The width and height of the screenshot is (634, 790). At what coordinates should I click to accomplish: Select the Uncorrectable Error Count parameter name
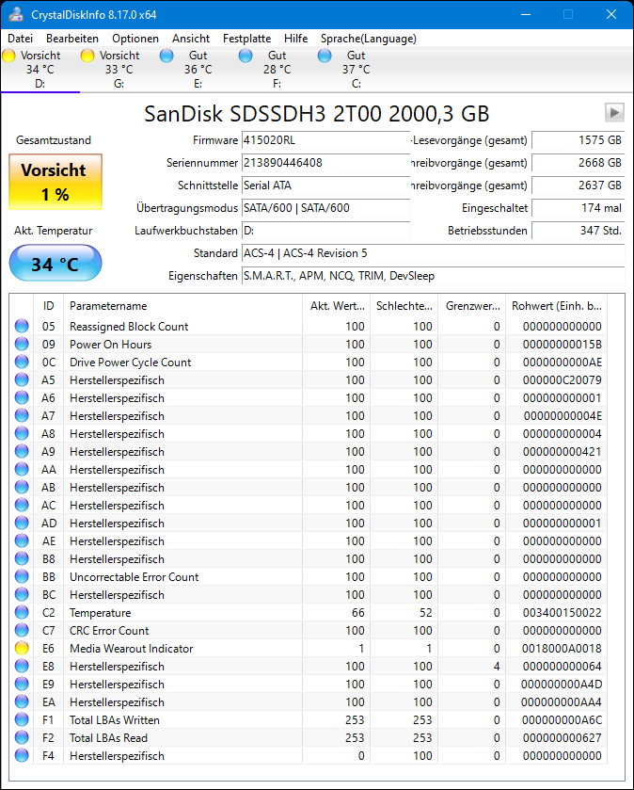tap(134, 577)
